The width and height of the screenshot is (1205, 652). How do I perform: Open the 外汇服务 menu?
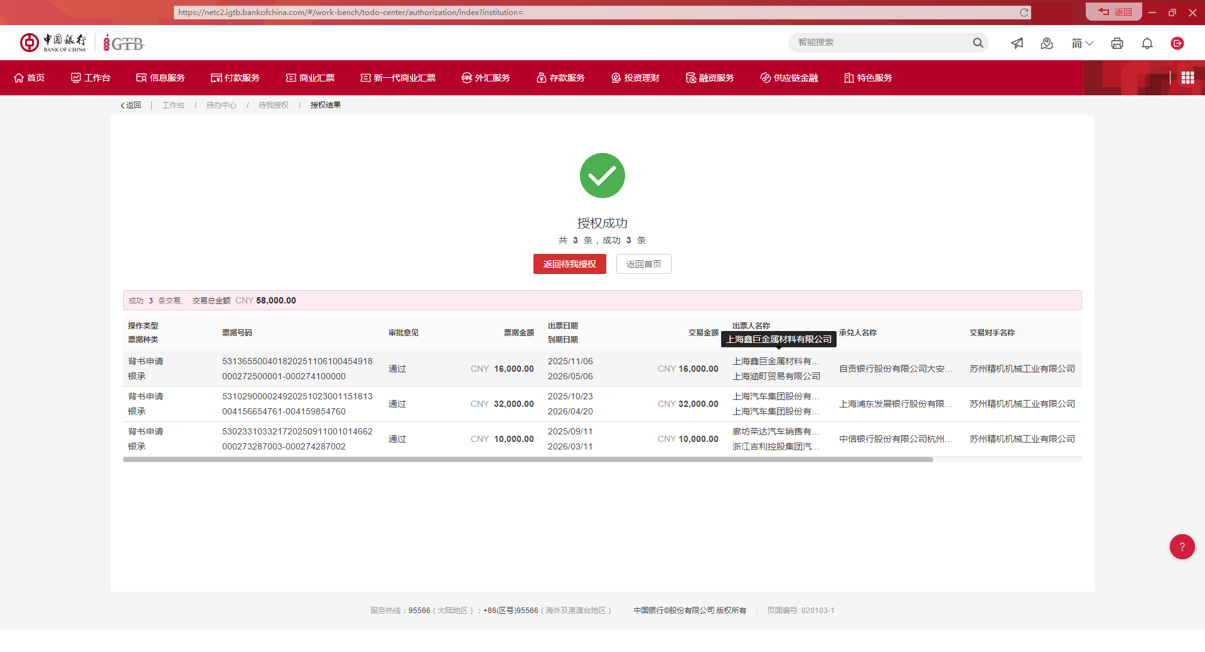point(486,78)
